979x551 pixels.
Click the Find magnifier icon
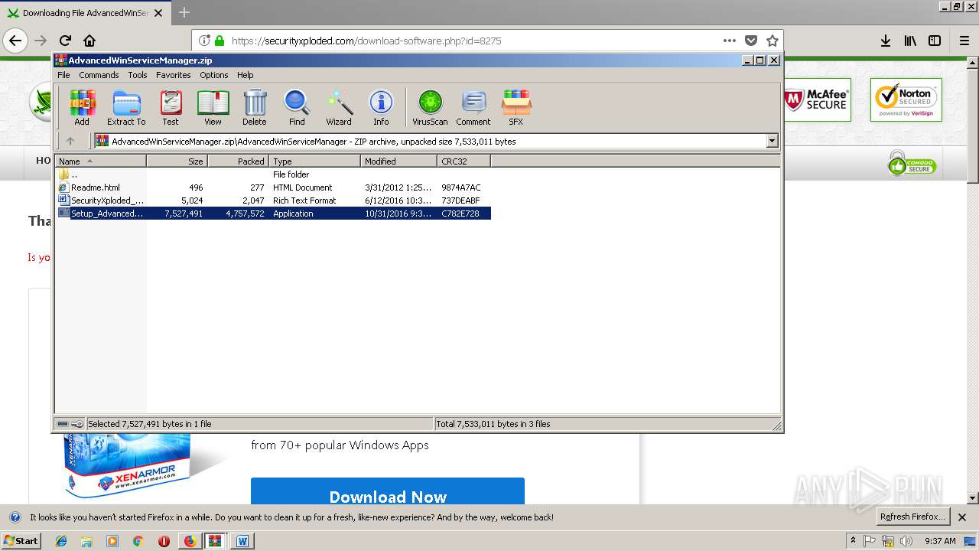tap(297, 107)
